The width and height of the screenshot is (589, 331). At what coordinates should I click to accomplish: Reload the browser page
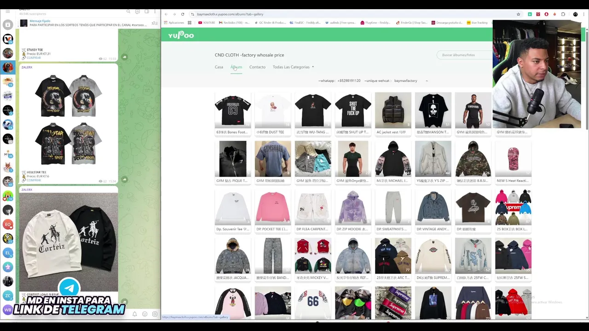(183, 14)
